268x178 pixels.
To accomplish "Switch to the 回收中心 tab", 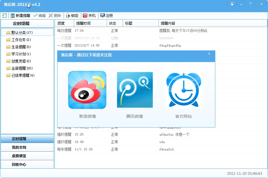I will [x=27, y=165].
